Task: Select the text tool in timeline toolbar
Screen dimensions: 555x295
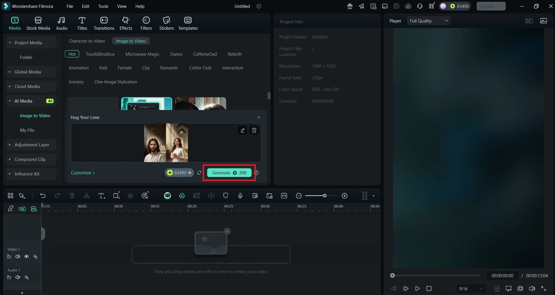Action: pos(101,196)
